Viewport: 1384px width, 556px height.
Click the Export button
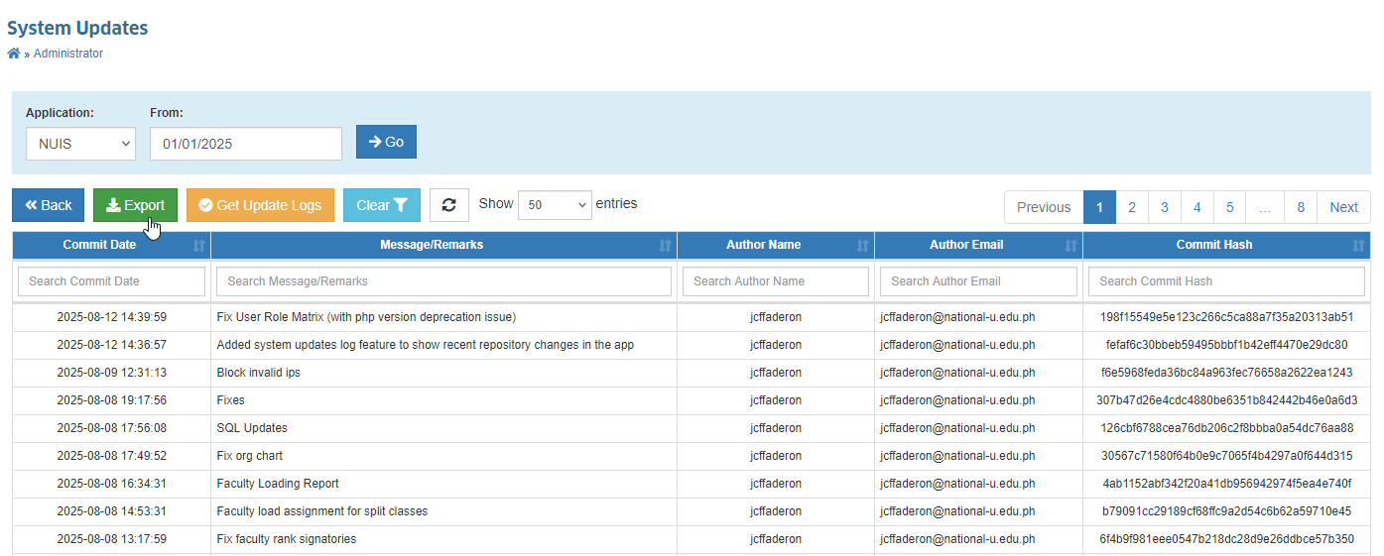[135, 205]
